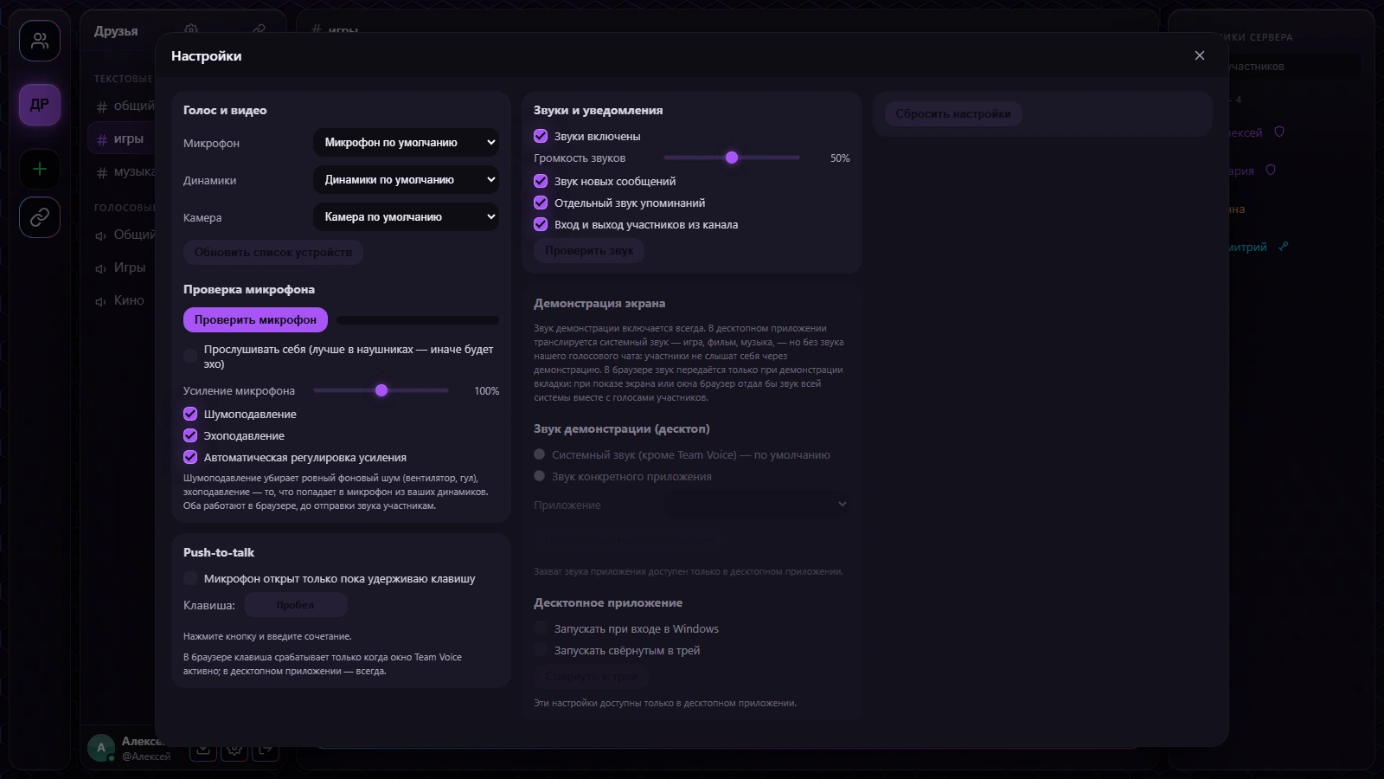Click the link icon next to the Друзья header
The width and height of the screenshot is (1384, 779).
(x=259, y=30)
